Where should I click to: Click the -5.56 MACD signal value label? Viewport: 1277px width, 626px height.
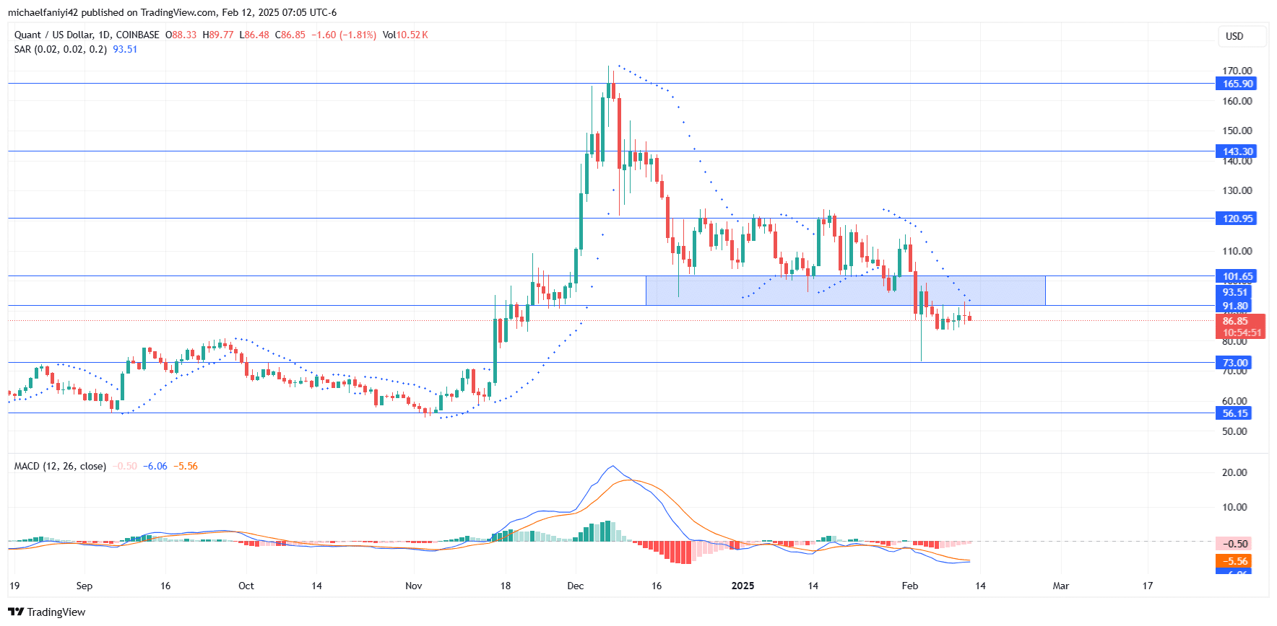click(1234, 561)
